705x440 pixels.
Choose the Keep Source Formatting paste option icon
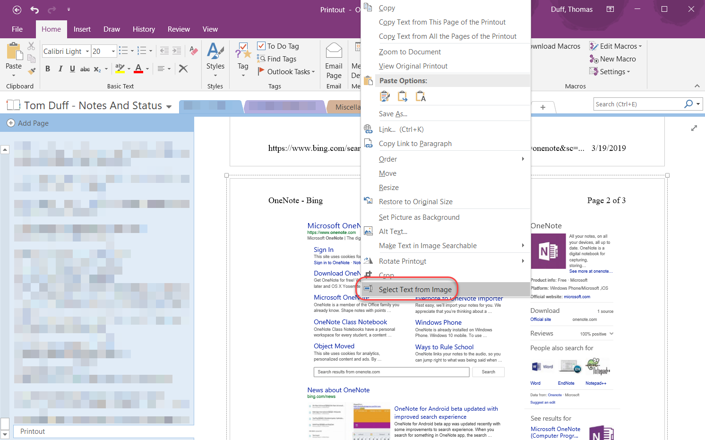click(x=385, y=96)
